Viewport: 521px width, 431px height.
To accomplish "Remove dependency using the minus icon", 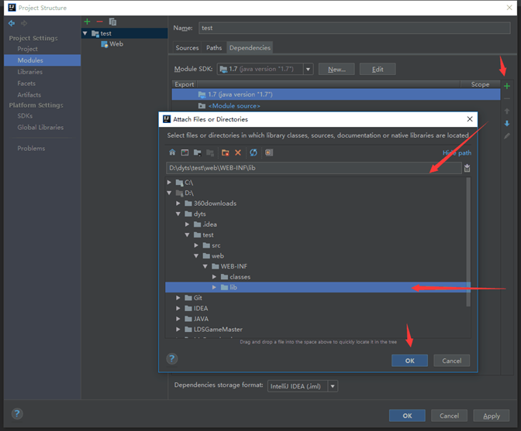I will [507, 99].
